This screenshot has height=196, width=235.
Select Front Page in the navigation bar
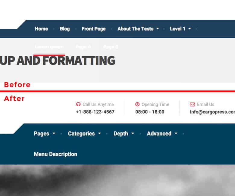(93, 29)
